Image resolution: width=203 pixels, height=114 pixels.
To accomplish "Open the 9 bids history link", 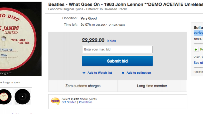I will [111, 41].
